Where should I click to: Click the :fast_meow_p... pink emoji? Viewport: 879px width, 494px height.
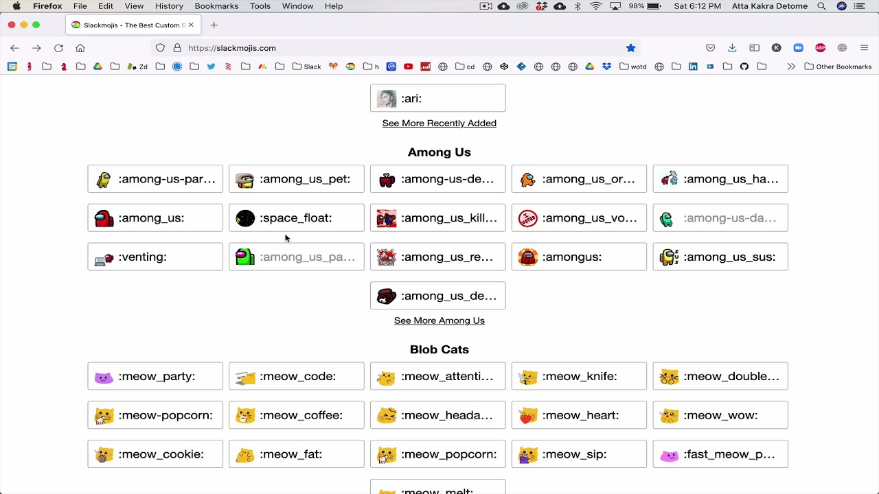click(720, 454)
